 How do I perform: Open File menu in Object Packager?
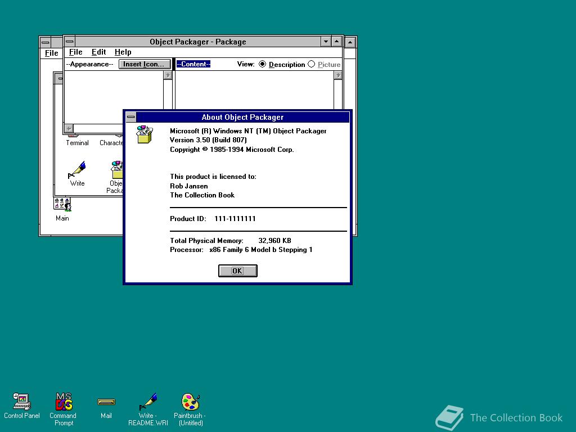[x=76, y=52]
